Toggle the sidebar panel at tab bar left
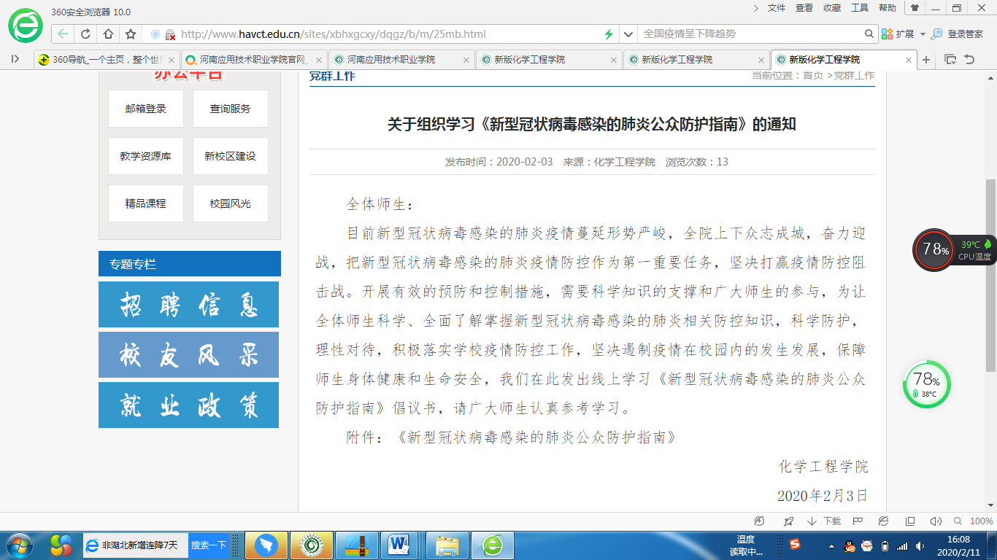Viewport: 997px width, 560px height. pyautogui.click(x=15, y=59)
